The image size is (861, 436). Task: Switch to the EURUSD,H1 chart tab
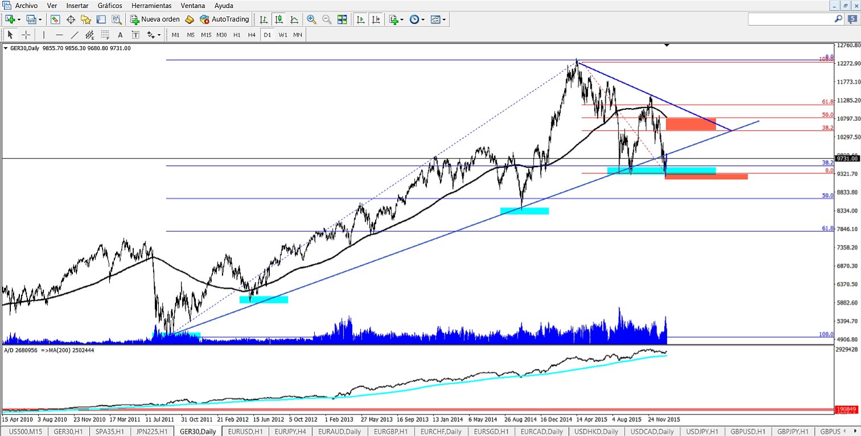click(245, 431)
